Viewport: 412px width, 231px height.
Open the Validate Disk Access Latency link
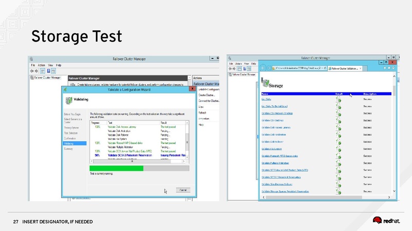[276, 127]
